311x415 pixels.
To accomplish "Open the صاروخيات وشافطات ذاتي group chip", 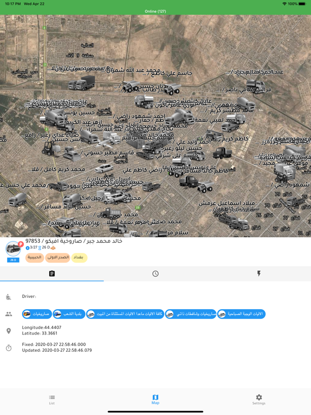I will click(191, 314).
